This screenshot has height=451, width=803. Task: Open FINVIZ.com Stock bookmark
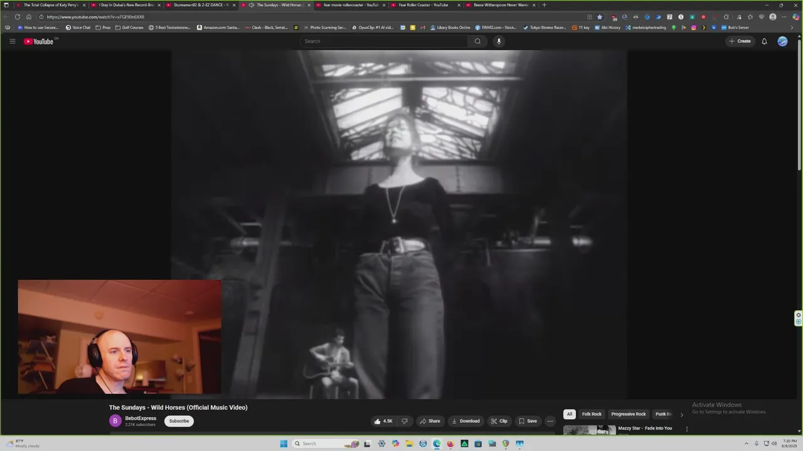[x=496, y=28]
